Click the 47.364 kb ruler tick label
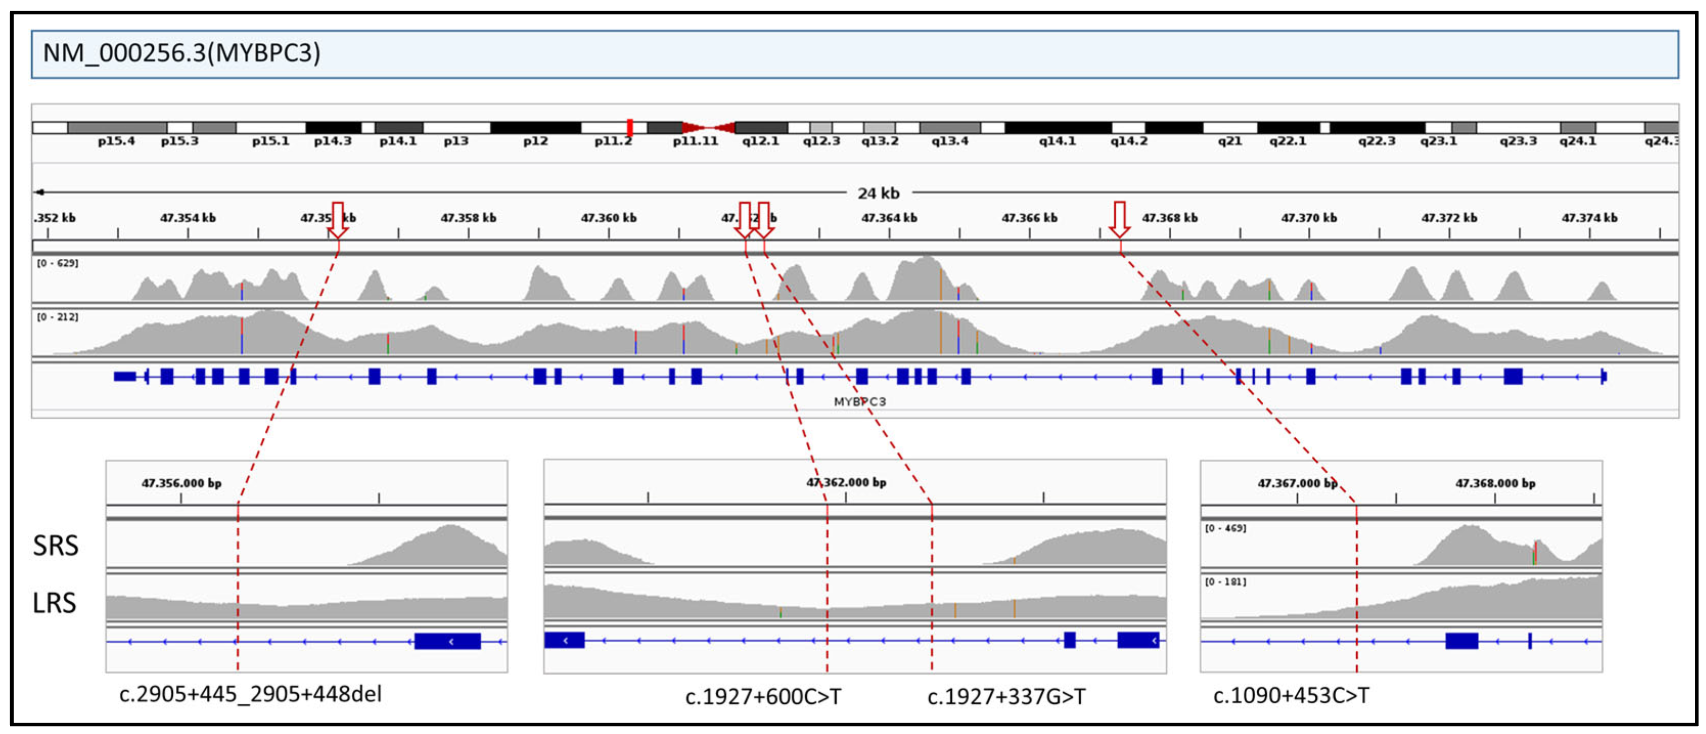Image resolution: width=1706 pixels, height=734 pixels. pyautogui.click(x=889, y=218)
